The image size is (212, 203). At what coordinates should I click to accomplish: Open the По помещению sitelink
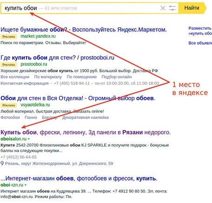click(81, 77)
